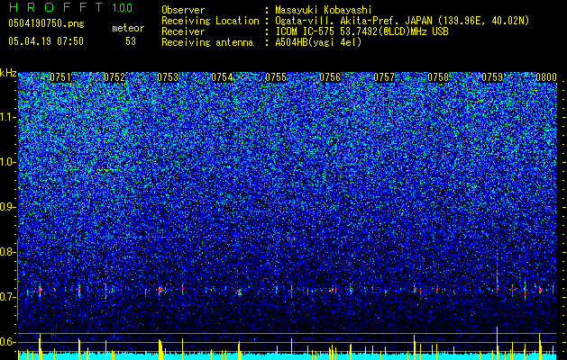Click the HROFFT 1.0.0 title text

tap(70, 7)
